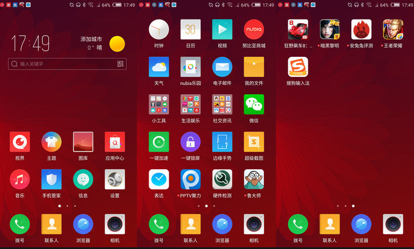Open 超级截图 super screenshot
Viewport: 414px width, 249px height.
coord(254,142)
